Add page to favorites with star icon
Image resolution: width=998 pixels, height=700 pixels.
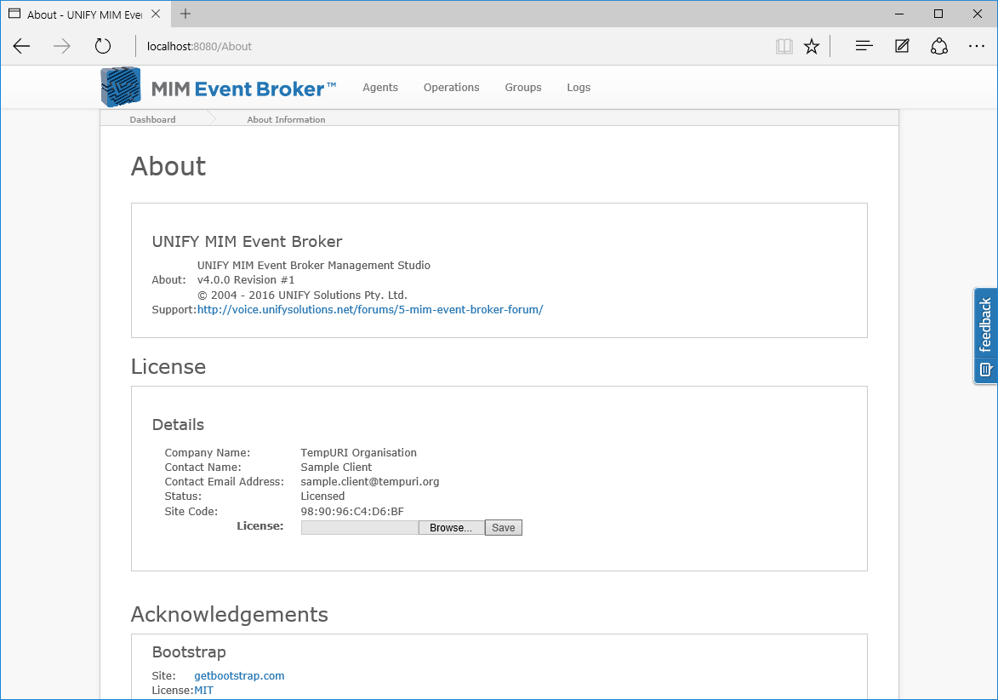(812, 46)
